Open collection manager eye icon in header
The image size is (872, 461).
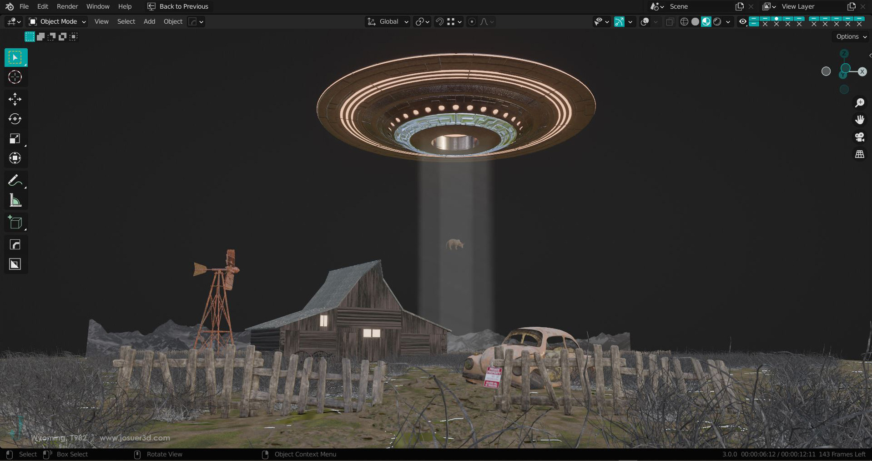point(743,21)
